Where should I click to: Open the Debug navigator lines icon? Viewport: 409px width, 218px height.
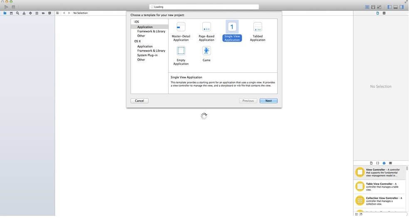(x=37, y=13)
